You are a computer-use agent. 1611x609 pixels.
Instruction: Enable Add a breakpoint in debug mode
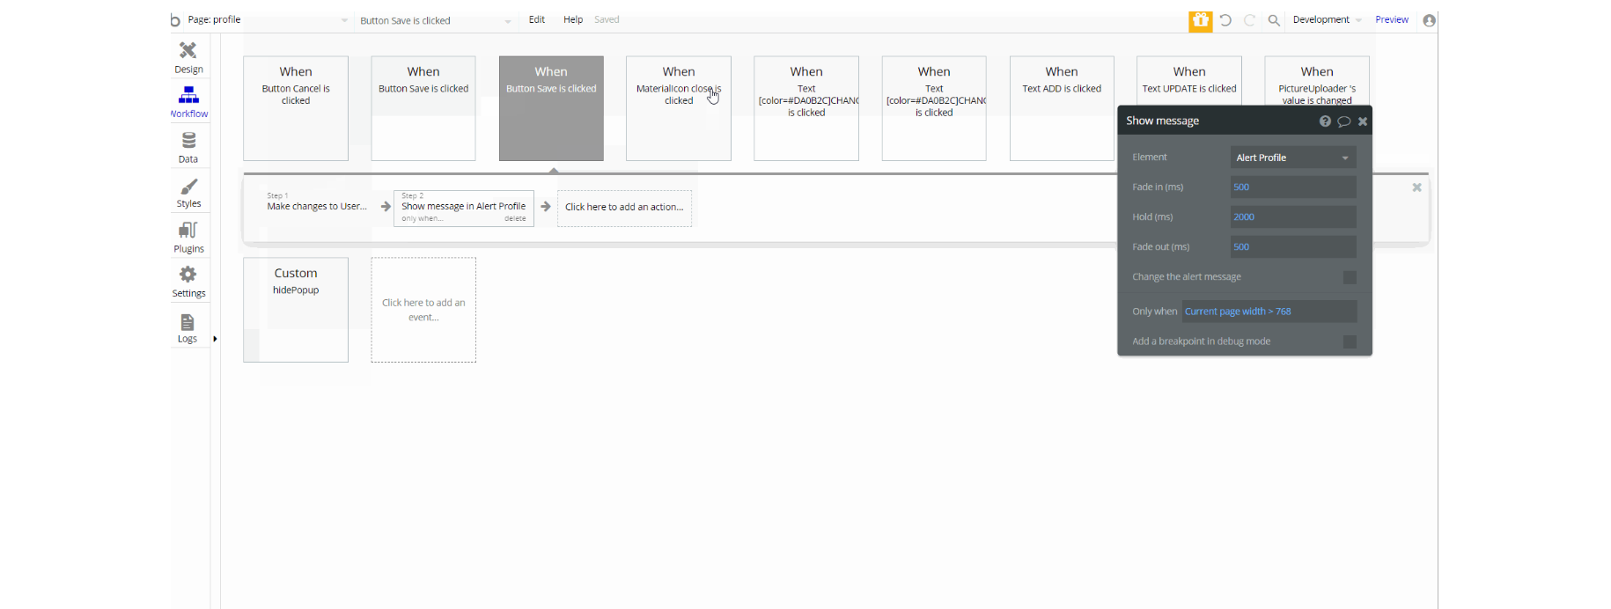tap(1350, 341)
